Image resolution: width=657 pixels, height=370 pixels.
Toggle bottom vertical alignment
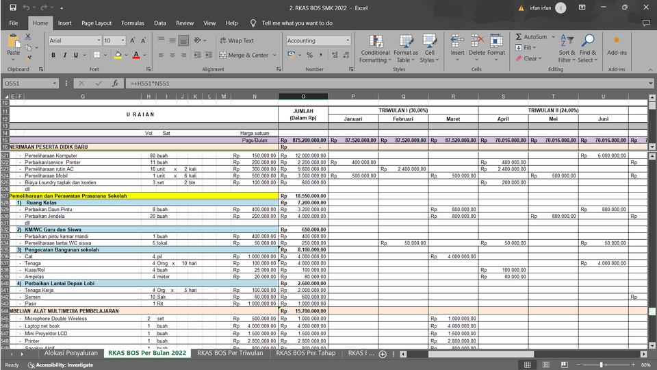[183, 40]
